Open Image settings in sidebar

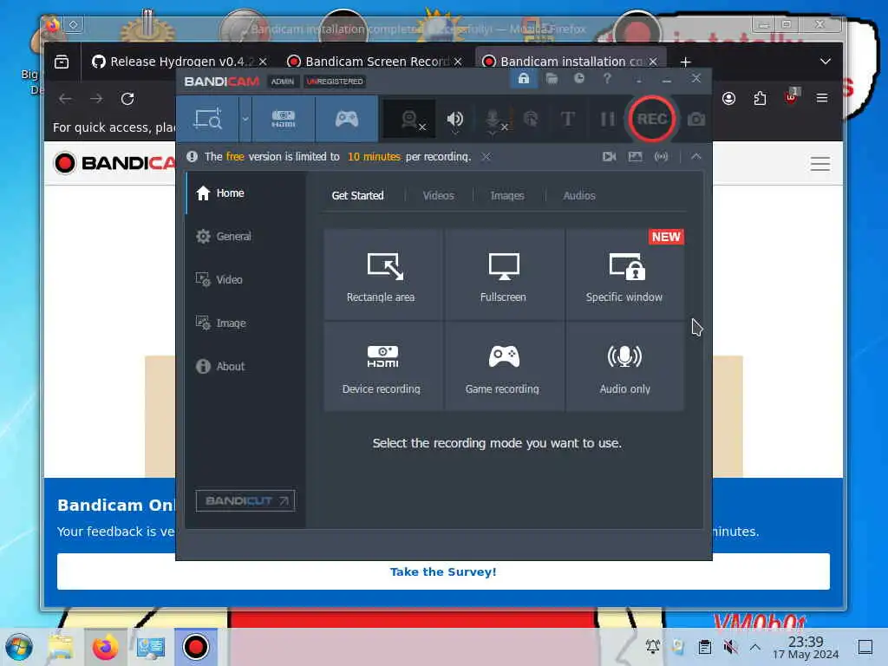(245, 323)
